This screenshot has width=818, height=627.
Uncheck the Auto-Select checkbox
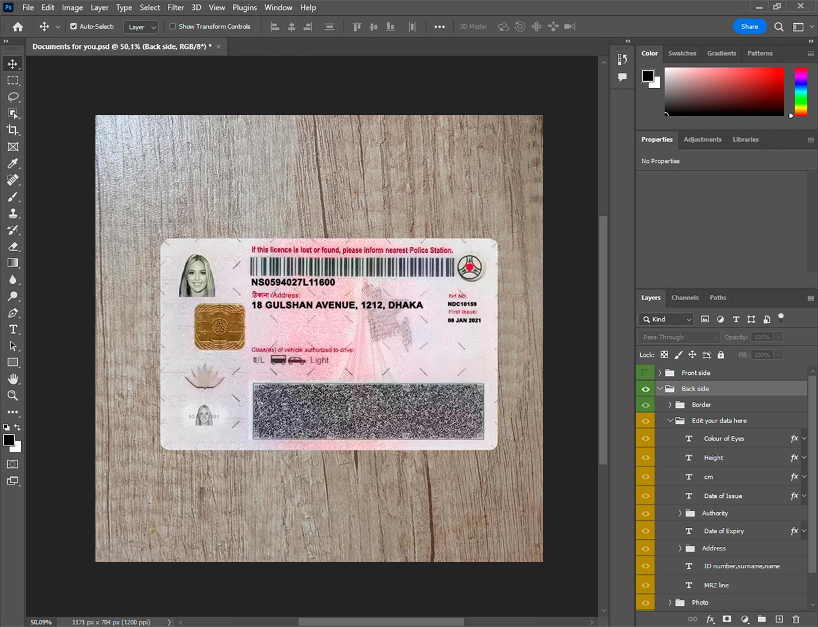tap(74, 26)
